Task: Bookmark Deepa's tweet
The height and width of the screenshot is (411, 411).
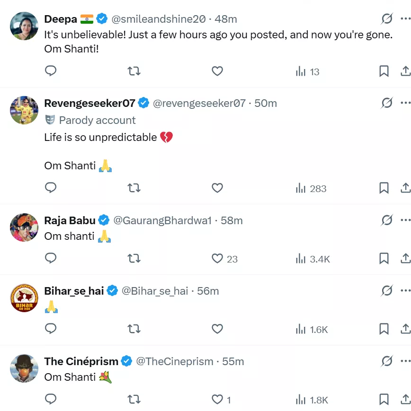Action: [384, 71]
